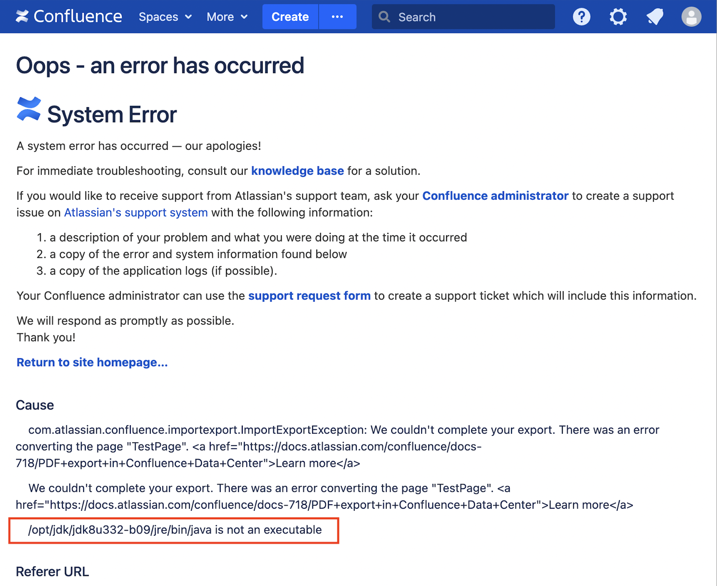This screenshot has width=717, height=586.
Task: Open Atlassian's support system link
Action: (136, 213)
